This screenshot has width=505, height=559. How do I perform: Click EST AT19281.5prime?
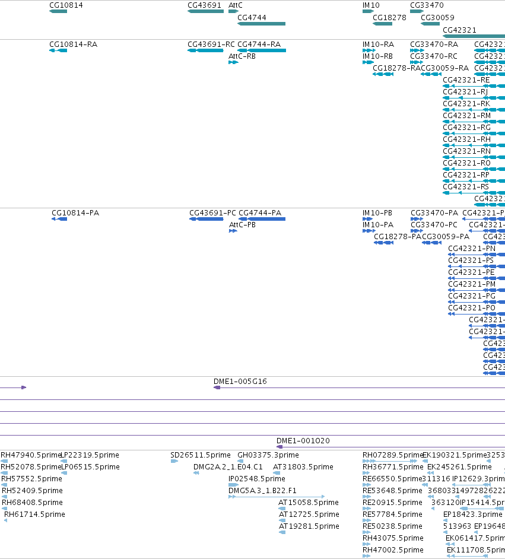click(x=309, y=526)
